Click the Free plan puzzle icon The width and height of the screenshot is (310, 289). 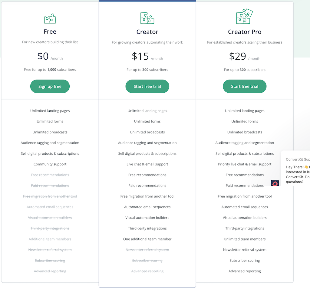coord(50,19)
